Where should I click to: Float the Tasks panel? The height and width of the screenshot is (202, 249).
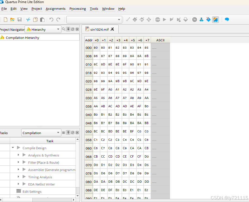[73, 132]
